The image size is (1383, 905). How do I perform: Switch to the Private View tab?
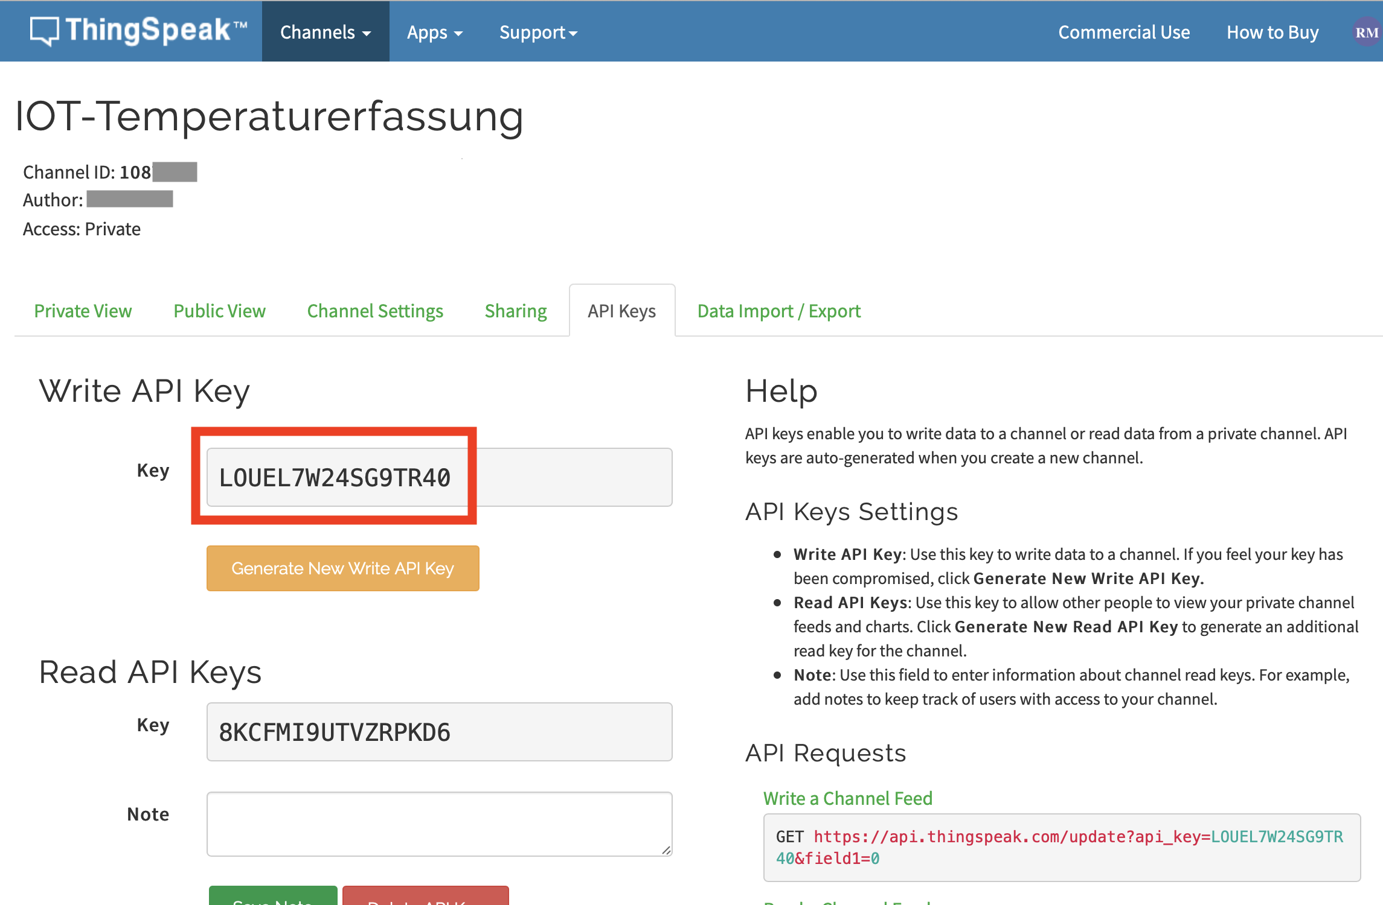83,311
